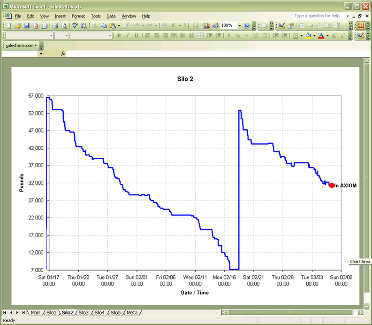The image size is (372, 325).
Task: Click the Paste clipboard icon
Action: 113,26
